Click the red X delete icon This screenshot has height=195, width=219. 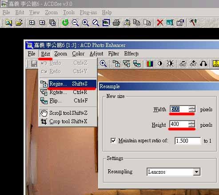coord(160,23)
